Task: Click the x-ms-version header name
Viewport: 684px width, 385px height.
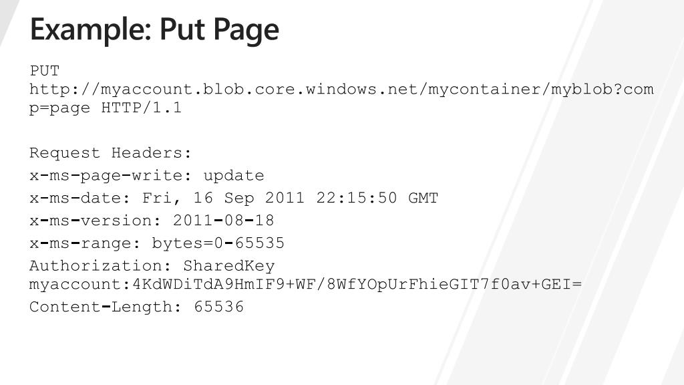Action: (x=95, y=221)
